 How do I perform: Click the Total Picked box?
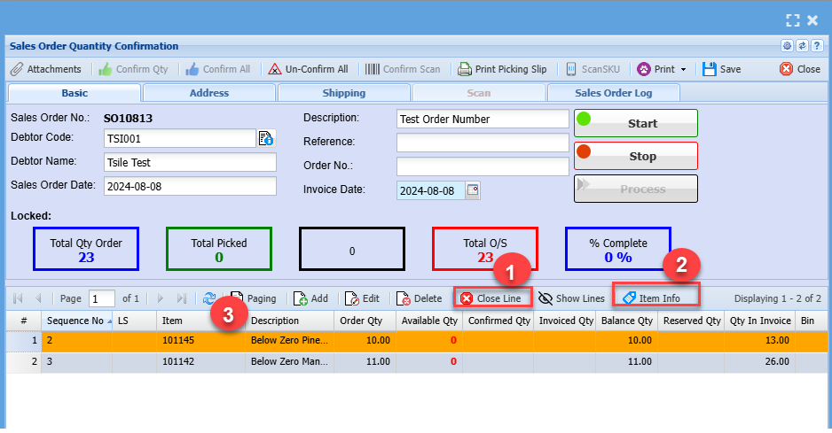coord(219,249)
